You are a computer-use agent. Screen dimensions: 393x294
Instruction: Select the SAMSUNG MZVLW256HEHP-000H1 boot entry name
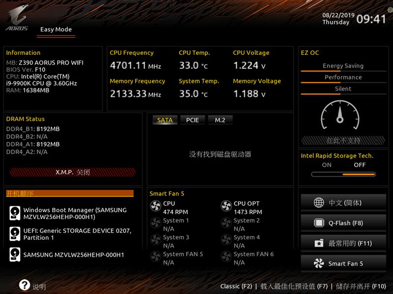click(x=74, y=255)
